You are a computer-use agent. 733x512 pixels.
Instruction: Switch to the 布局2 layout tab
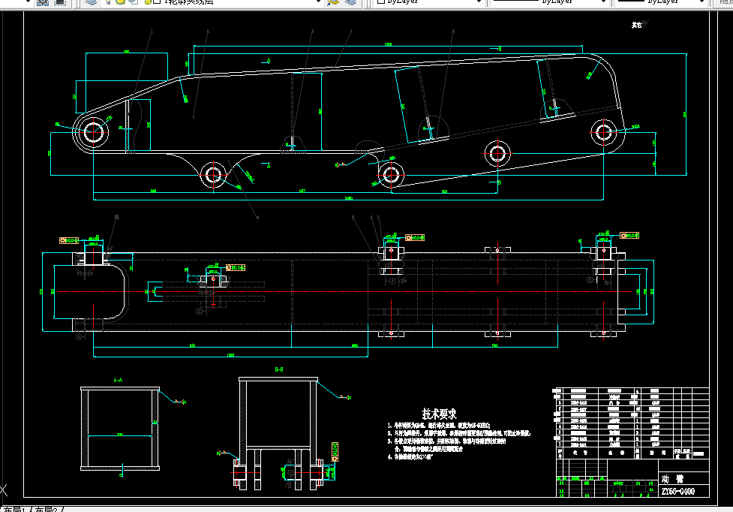[47, 509]
